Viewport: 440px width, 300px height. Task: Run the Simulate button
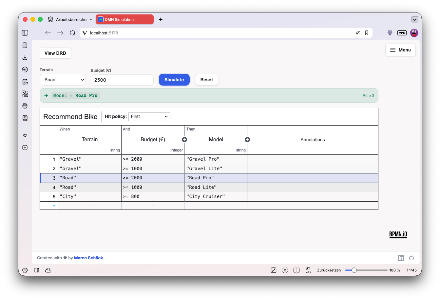tap(174, 80)
